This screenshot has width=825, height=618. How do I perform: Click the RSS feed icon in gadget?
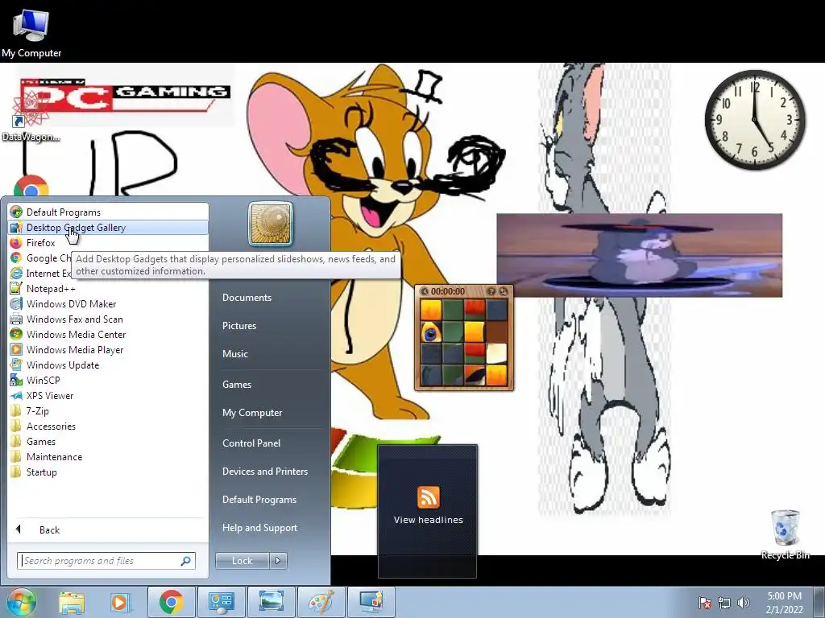pyautogui.click(x=429, y=497)
